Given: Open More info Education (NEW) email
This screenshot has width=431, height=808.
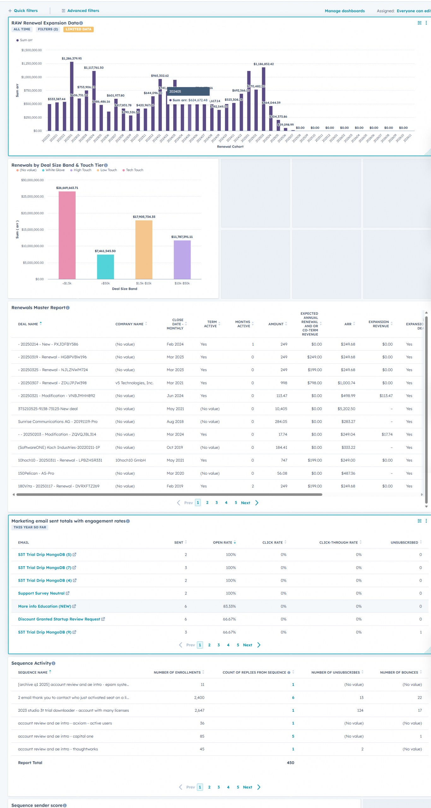Looking at the screenshot, I should tap(44, 606).
